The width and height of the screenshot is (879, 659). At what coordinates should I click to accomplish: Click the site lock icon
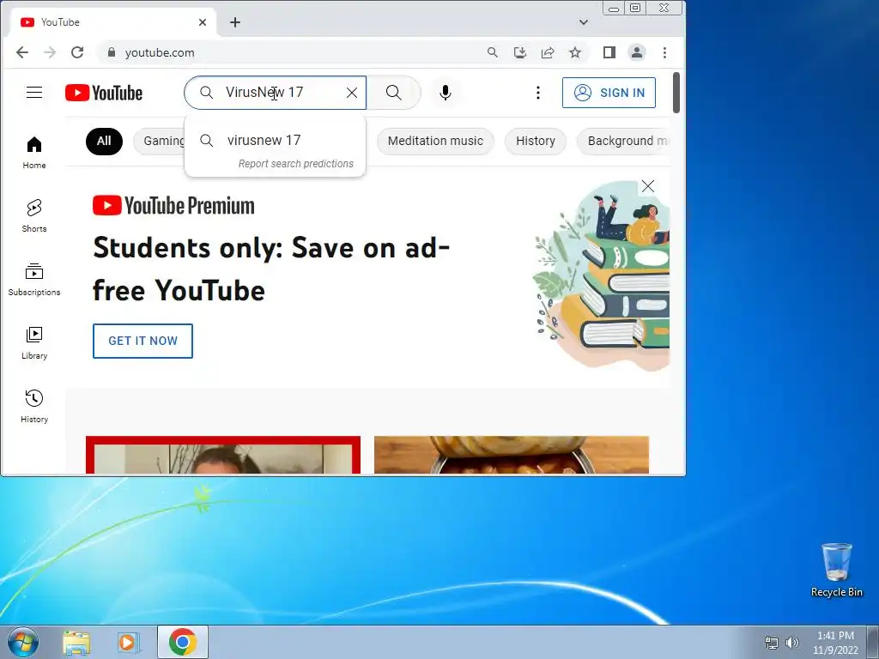point(112,52)
